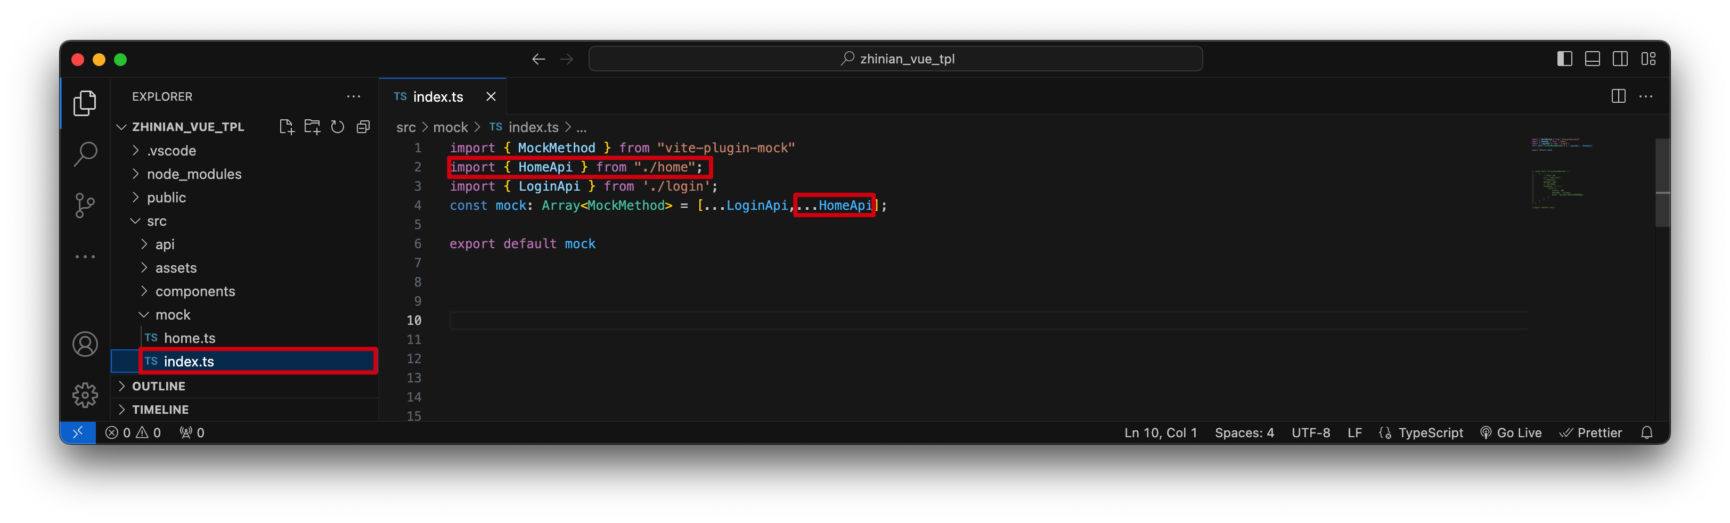This screenshot has height=523, width=1730.
Task: Collapse the ZHINIAN_VUE_TPL root folder
Action: click(246, 127)
